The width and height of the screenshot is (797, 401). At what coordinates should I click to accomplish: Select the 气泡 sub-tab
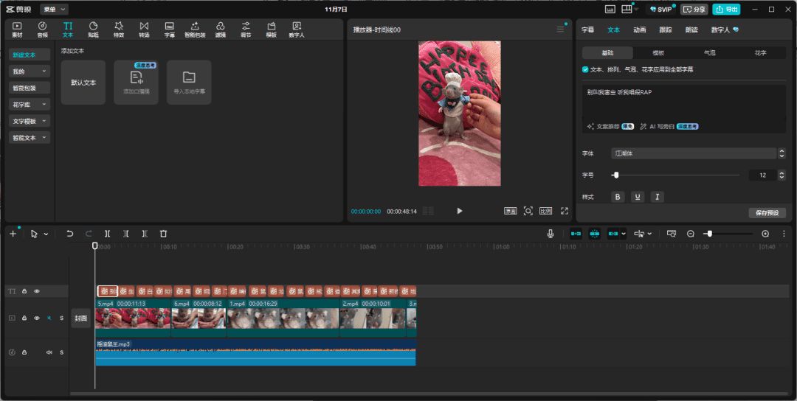coord(709,53)
